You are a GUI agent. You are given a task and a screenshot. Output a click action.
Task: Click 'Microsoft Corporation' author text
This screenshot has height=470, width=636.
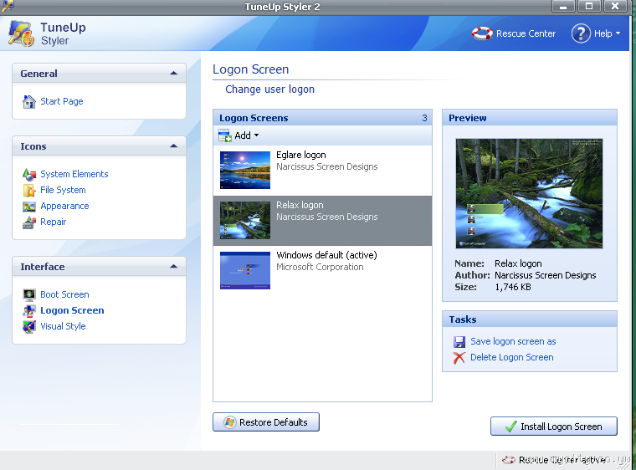coord(320,268)
